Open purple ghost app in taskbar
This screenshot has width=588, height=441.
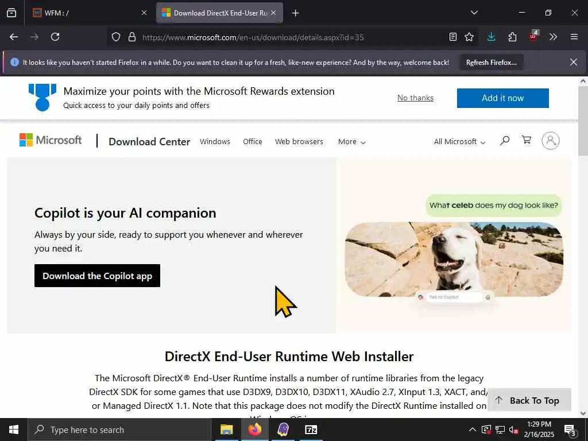[283, 430]
